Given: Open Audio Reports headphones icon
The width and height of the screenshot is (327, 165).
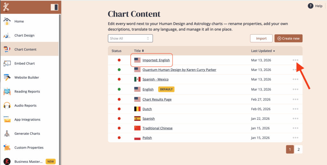Looking at the screenshot, I should pyautogui.click(x=7, y=106).
